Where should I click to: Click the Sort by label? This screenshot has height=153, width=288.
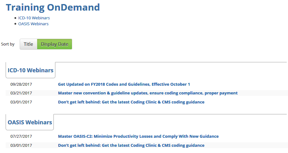tap(8, 44)
